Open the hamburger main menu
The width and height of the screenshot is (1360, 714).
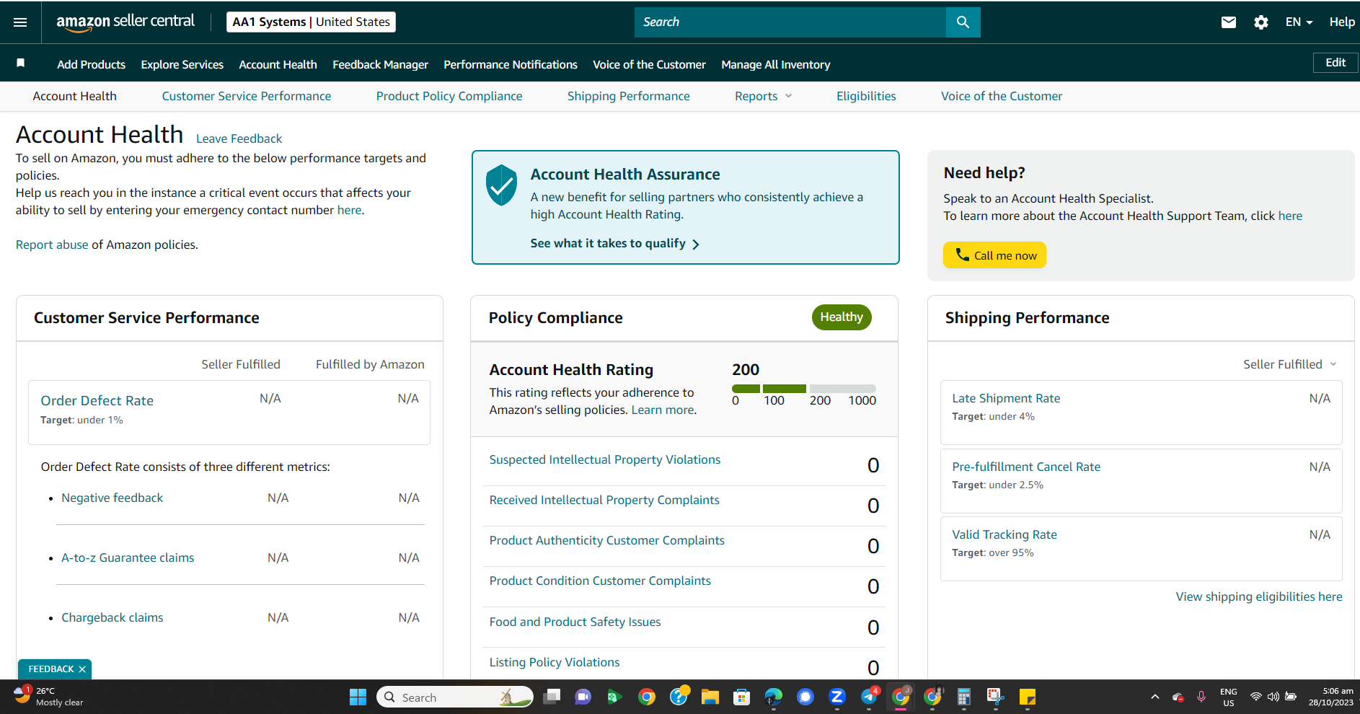[20, 22]
